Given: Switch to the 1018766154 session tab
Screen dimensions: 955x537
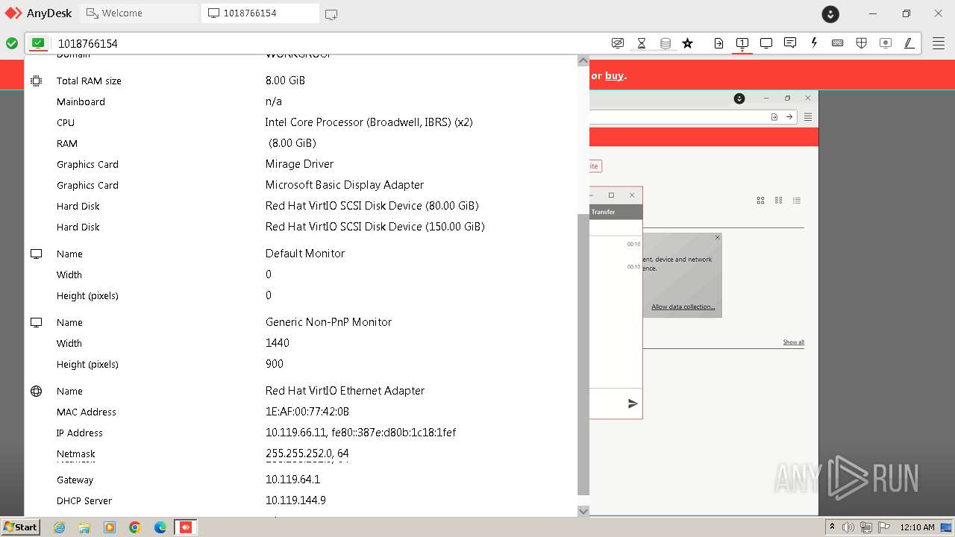Looking at the screenshot, I should tap(260, 13).
